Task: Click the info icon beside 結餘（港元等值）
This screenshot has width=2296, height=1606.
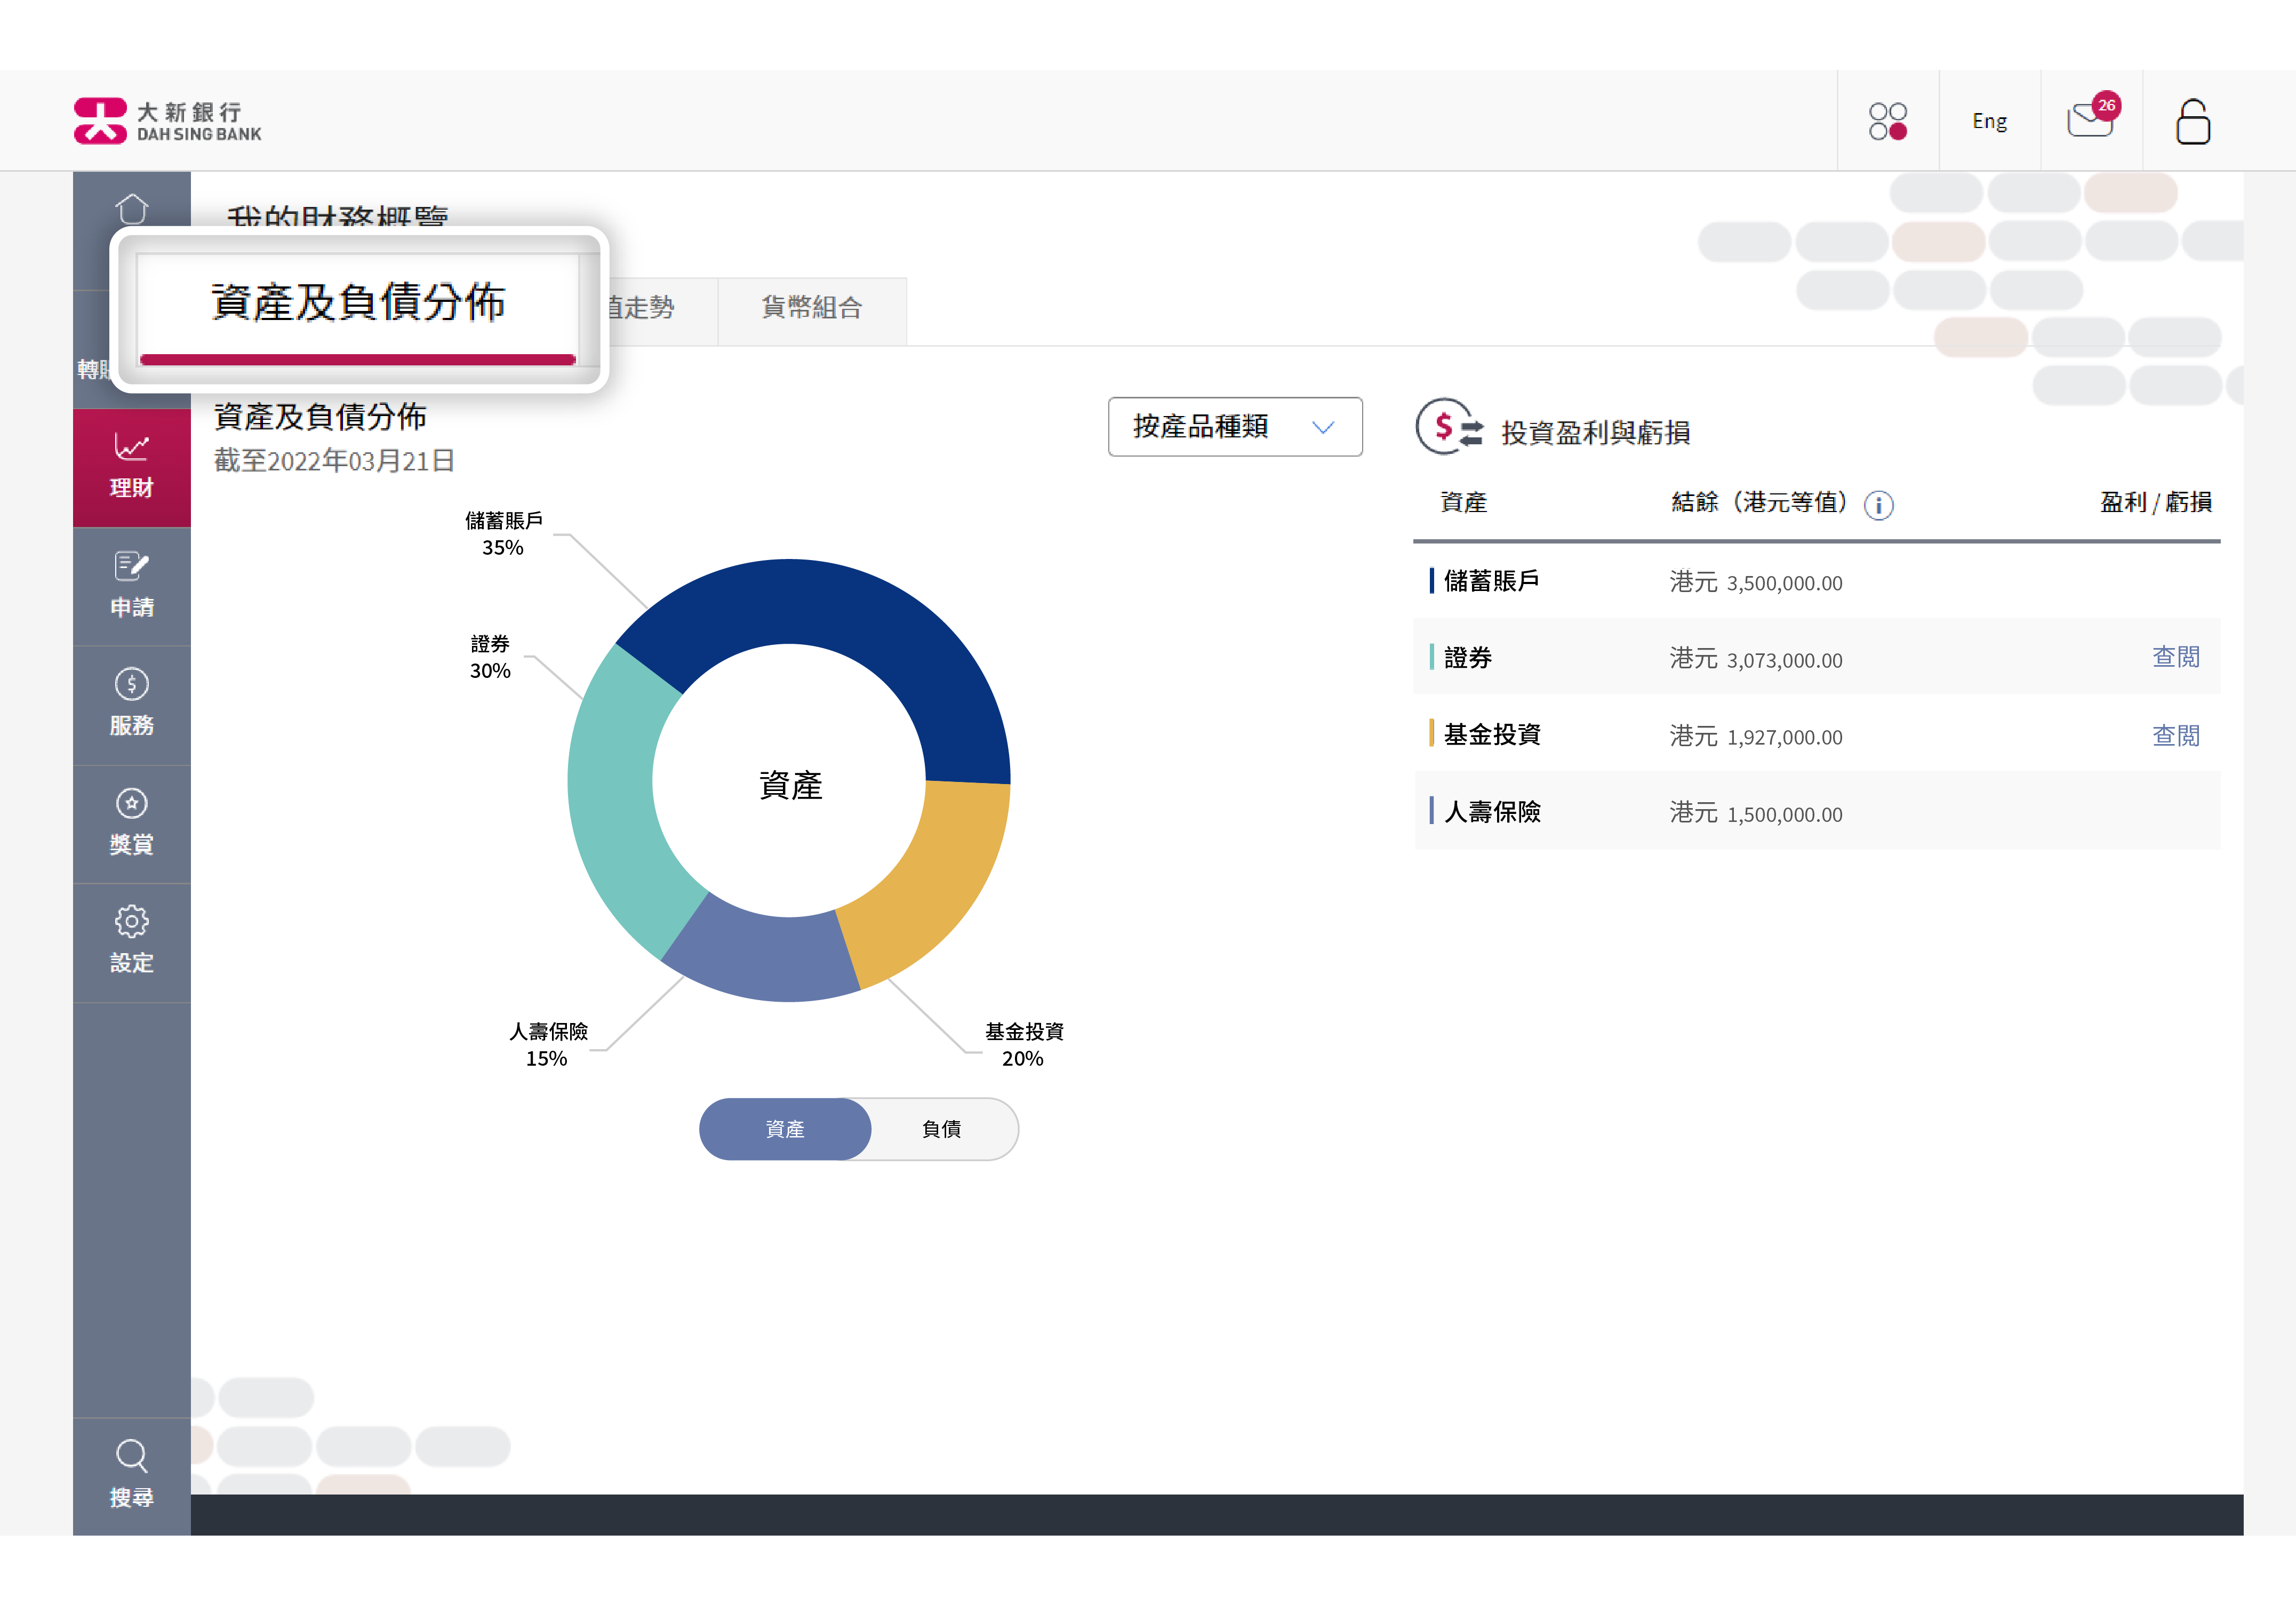Action: point(1878,505)
